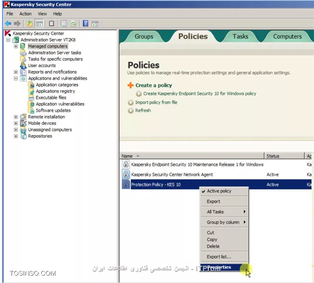Click the User accounts icon

tap(23, 65)
